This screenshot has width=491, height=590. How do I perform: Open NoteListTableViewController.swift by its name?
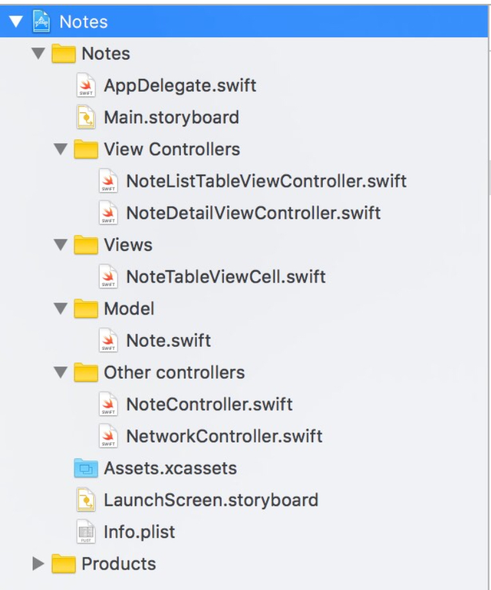[266, 181]
